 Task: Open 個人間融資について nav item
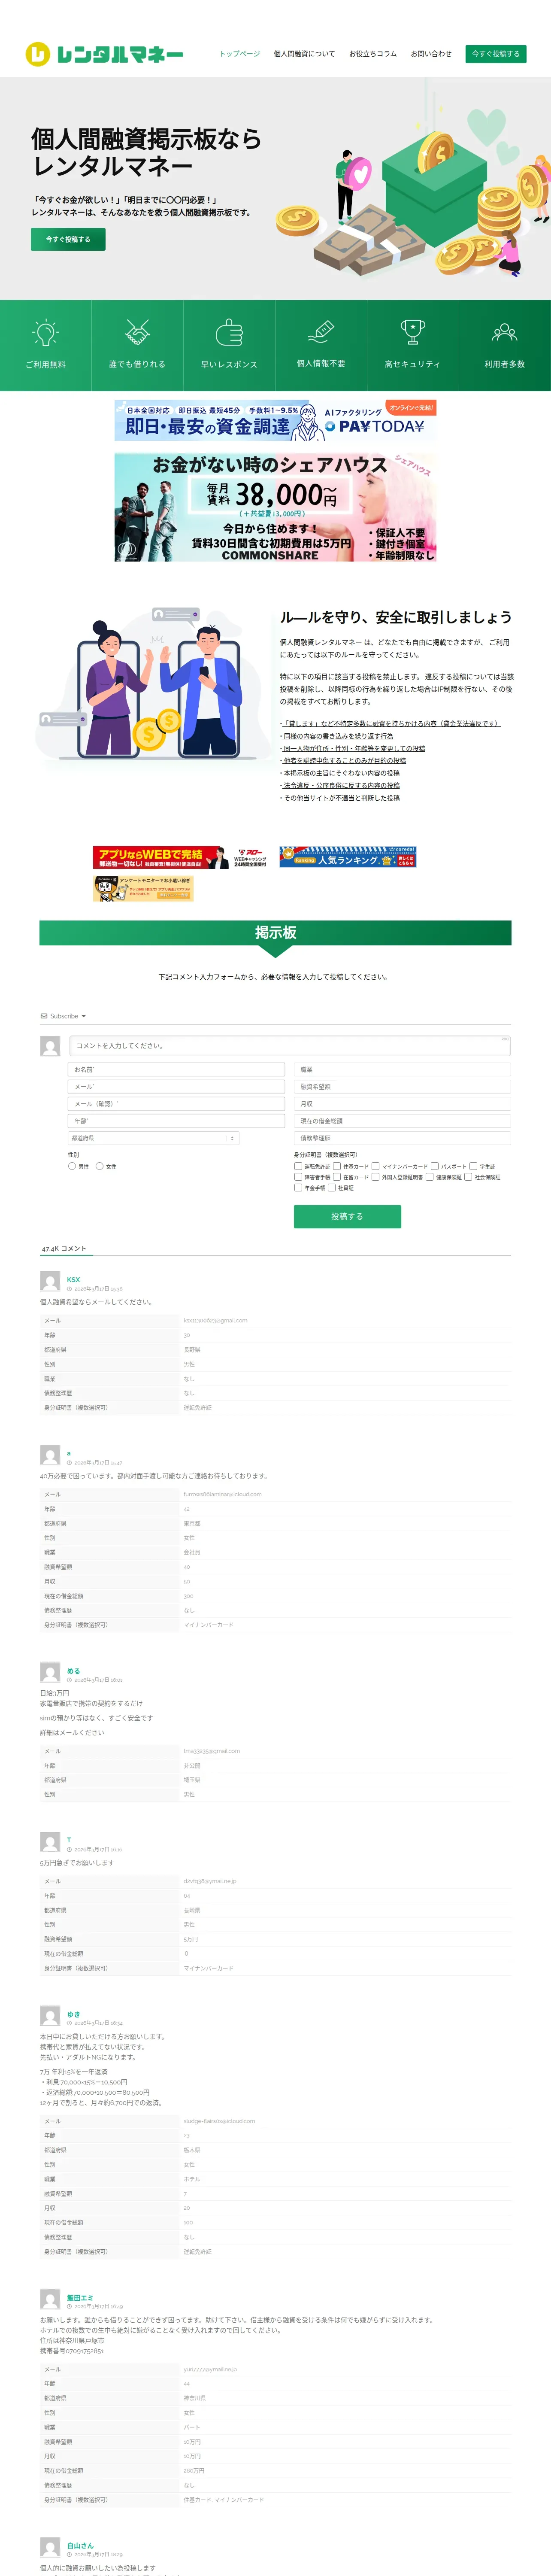[x=304, y=54]
